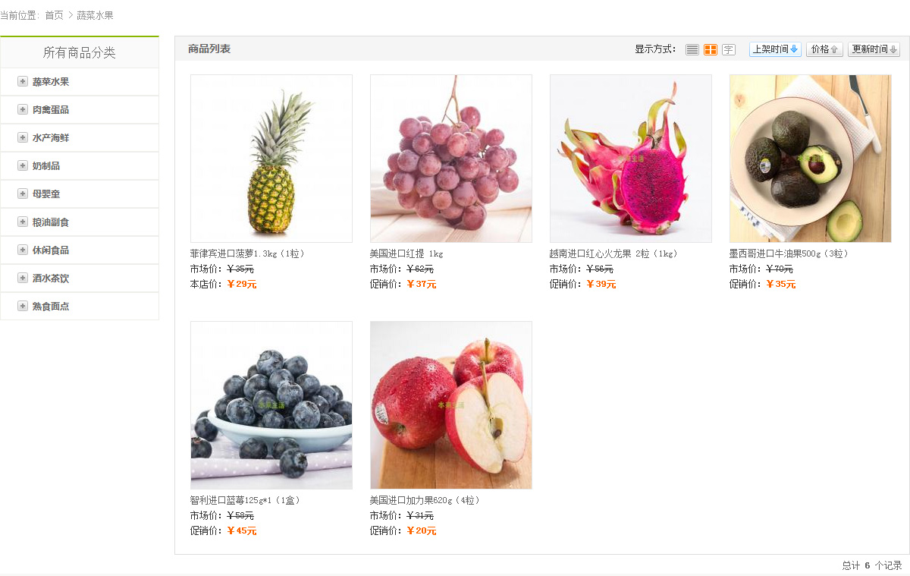Click plus icon next to 休闲食品
Image resolution: width=910 pixels, height=576 pixels.
point(23,250)
